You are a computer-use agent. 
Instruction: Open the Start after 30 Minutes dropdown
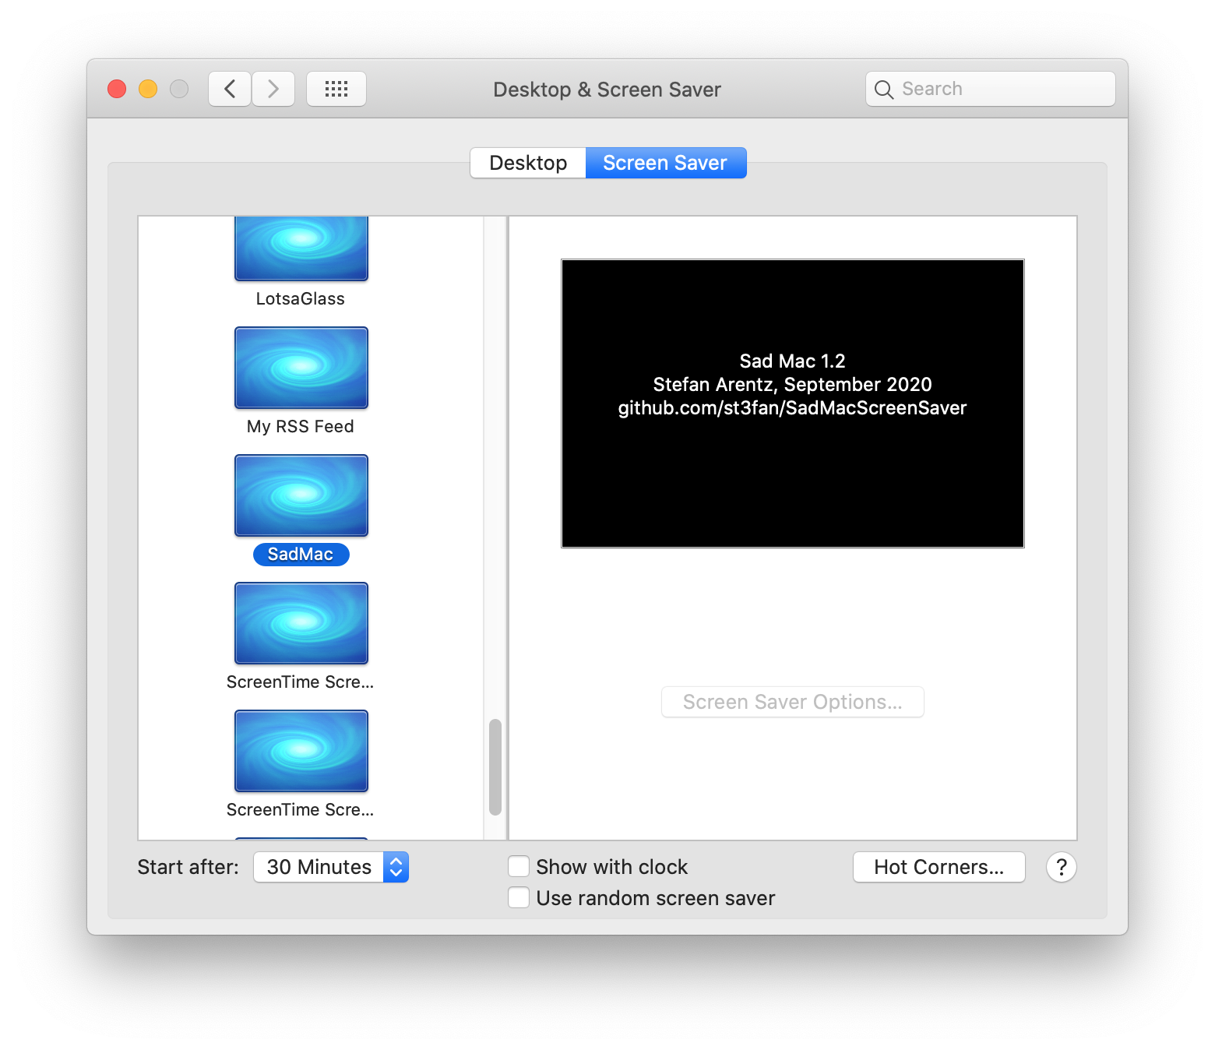[331, 867]
